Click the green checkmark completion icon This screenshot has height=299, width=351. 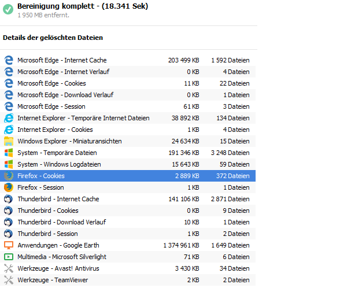pos(8,9)
